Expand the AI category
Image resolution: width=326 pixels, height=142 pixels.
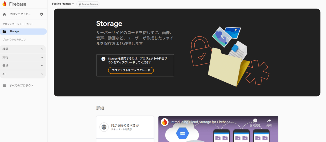(23, 74)
